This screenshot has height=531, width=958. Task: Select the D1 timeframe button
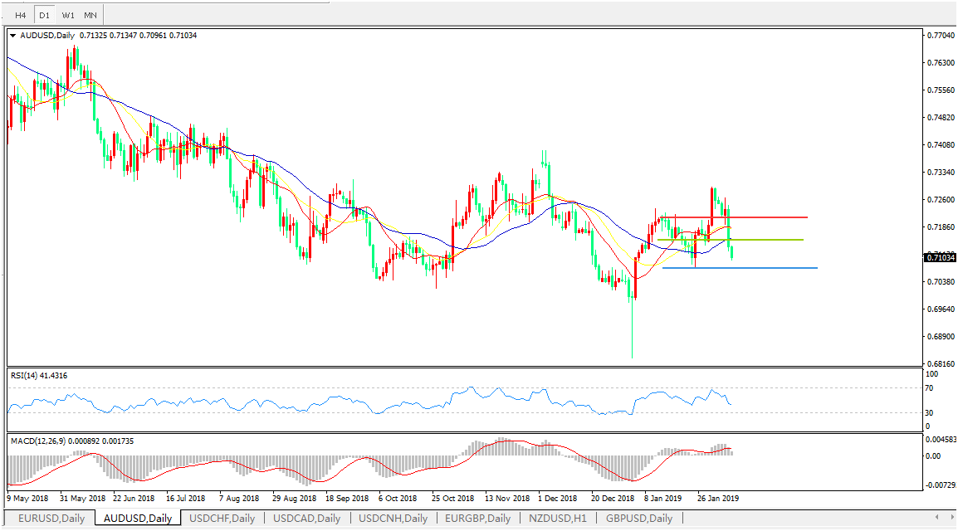click(x=45, y=15)
